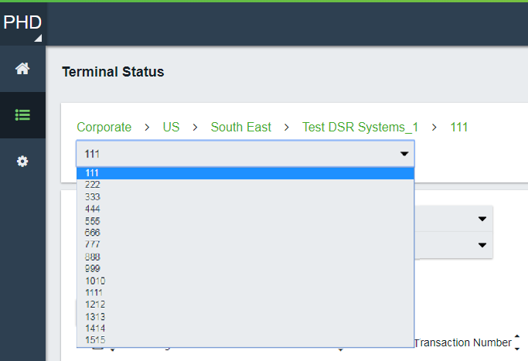Go to South East breadcrumb
This screenshot has width=528, height=361.
tap(240, 128)
